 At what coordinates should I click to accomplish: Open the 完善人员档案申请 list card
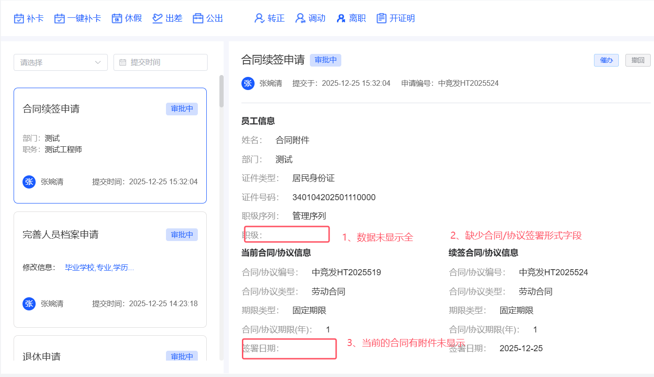click(x=110, y=269)
